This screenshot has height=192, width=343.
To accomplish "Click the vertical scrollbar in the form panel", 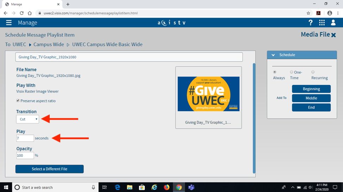I will [x=254, y=118].
